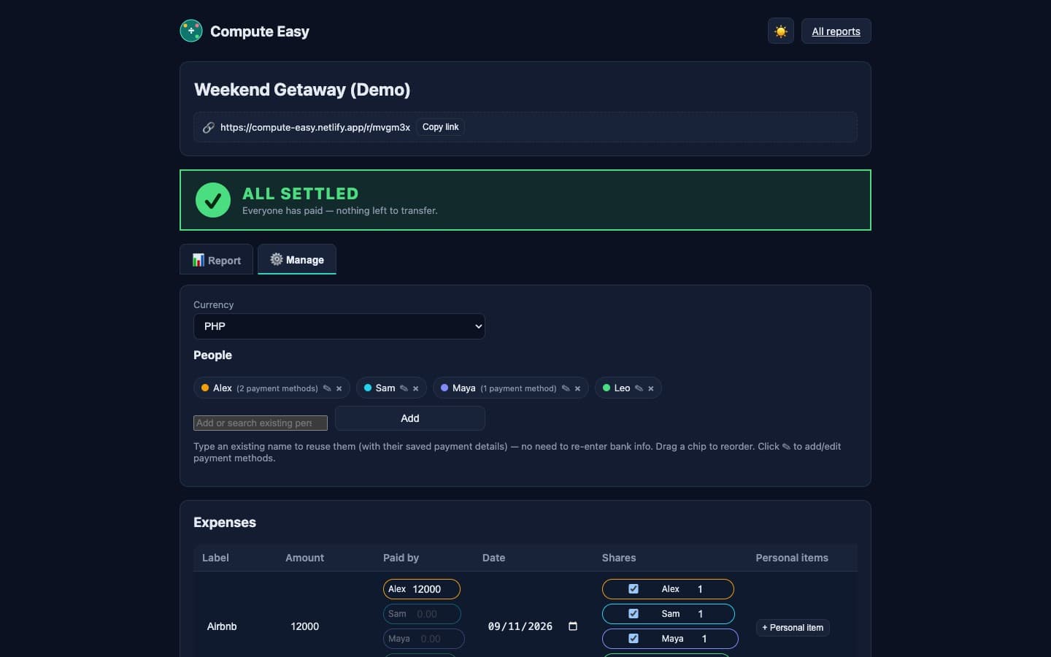This screenshot has height=657, width=1051.
Task: Click the gear icon on Manage tab
Action: [277, 259]
